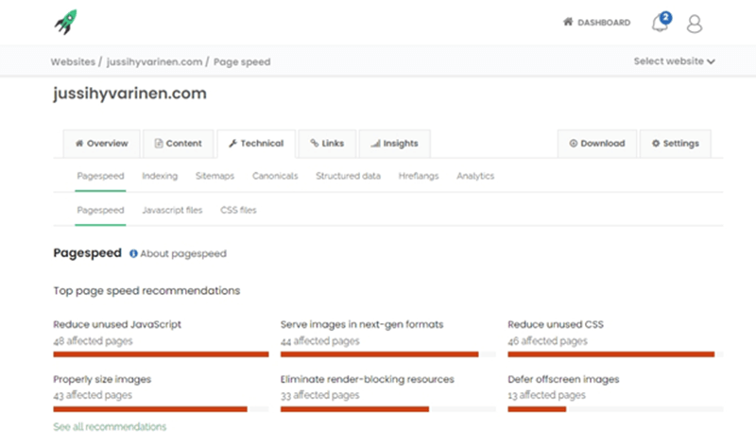Select the Technical tab
Viewport: 756px width, 447px height.
click(x=256, y=144)
